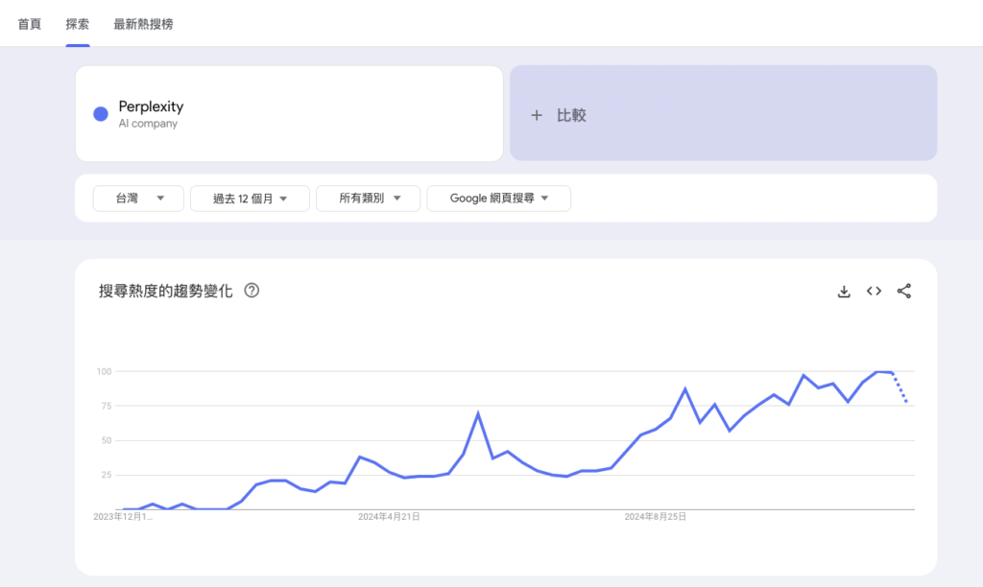Click the 2024年4月21日 axis label

point(389,517)
